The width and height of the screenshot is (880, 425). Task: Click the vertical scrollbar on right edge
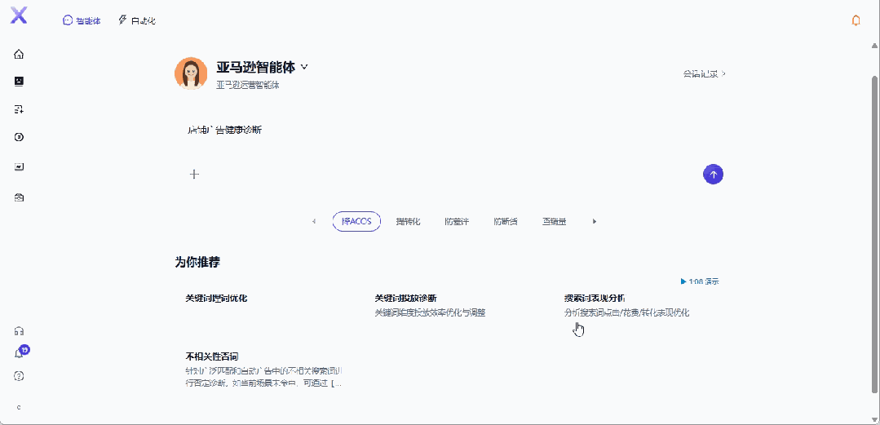(x=874, y=233)
